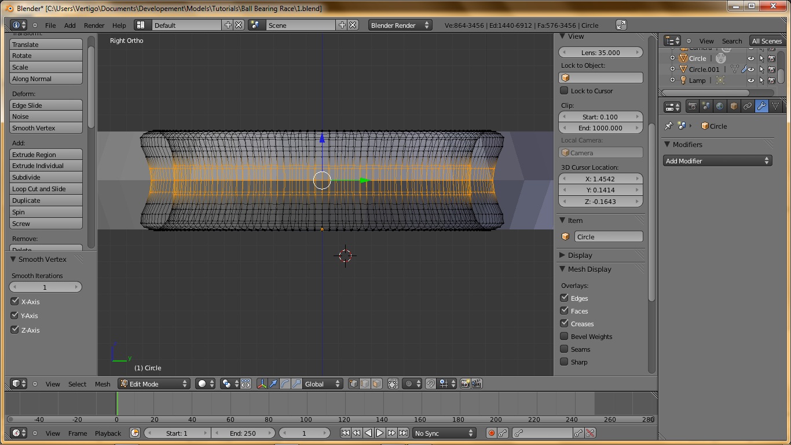Open the Edit Mode dropdown
791x445 pixels.
tap(154, 384)
